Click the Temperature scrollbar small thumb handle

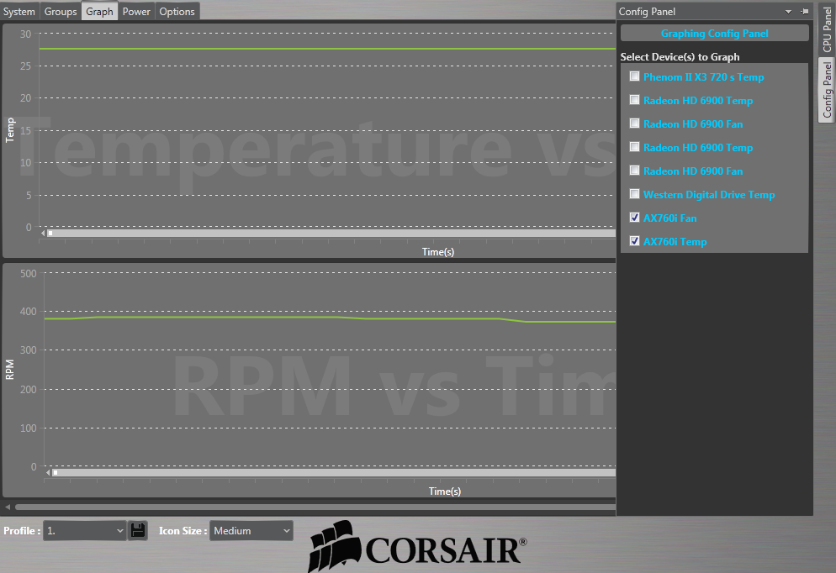(50, 234)
